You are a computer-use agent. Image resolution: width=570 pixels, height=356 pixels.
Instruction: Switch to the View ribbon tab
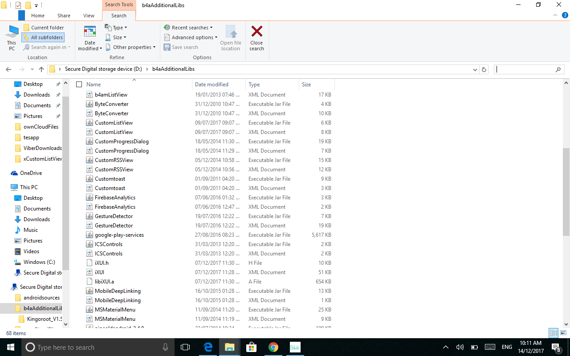pos(89,16)
